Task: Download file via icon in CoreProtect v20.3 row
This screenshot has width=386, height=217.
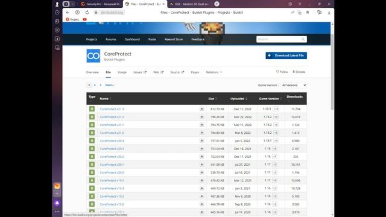Action: (x=201, y=149)
